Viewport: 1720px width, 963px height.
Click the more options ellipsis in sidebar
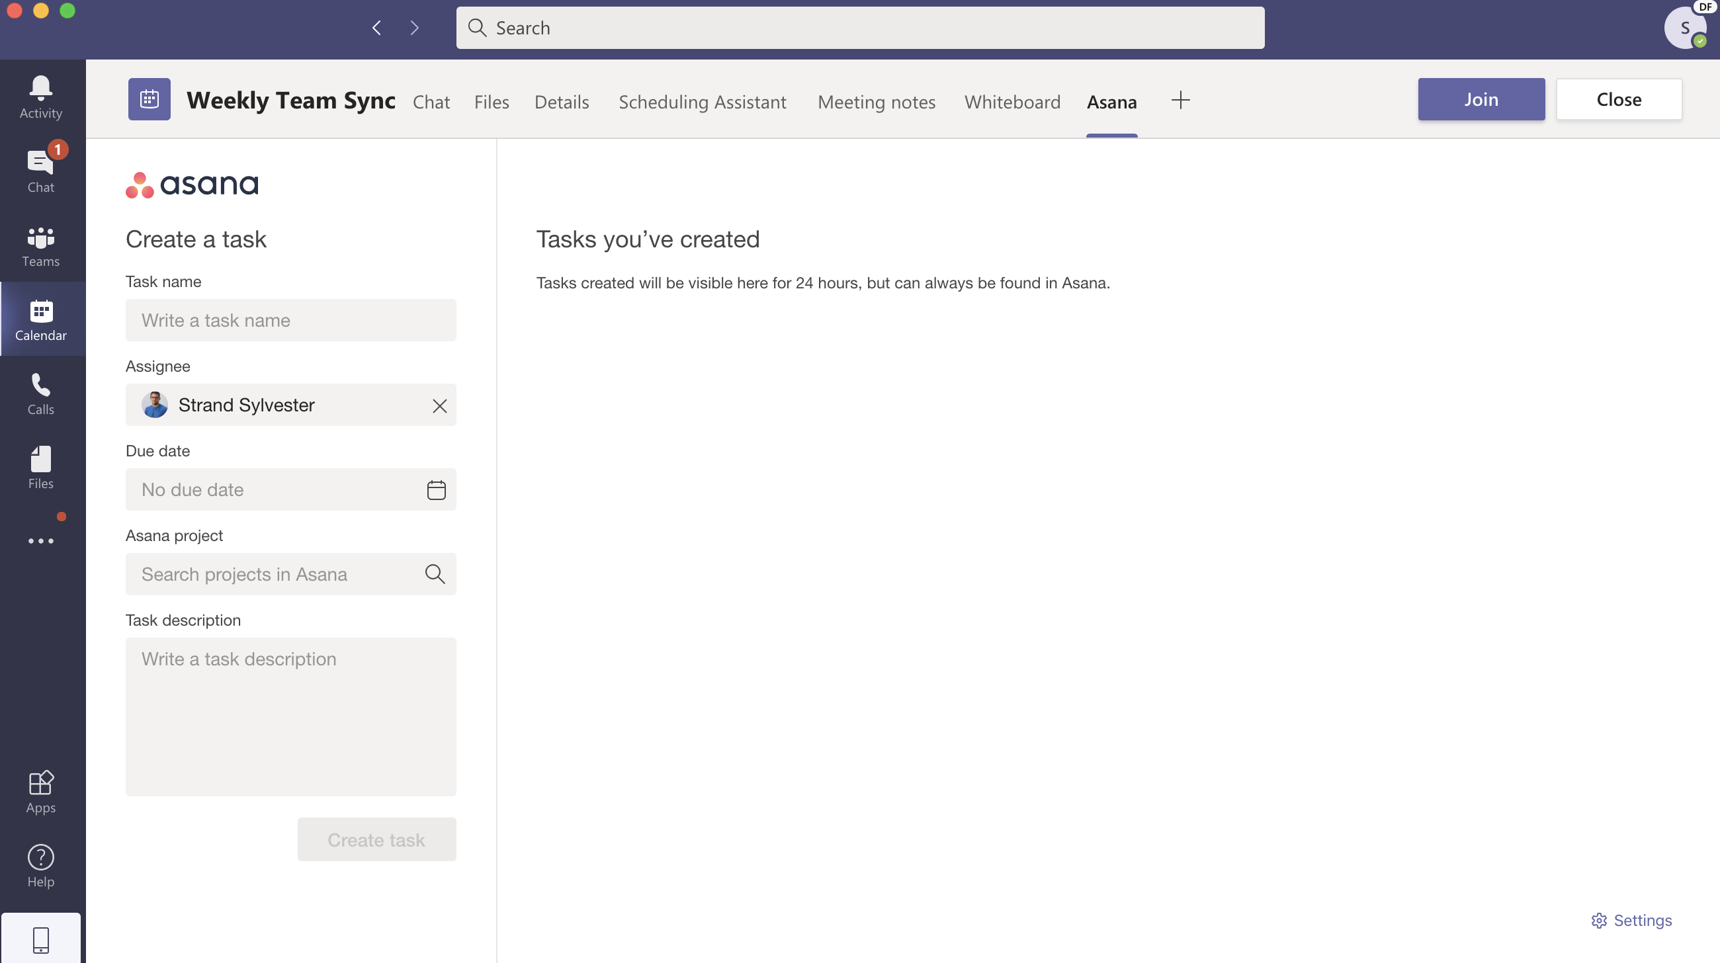coord(40,541)
